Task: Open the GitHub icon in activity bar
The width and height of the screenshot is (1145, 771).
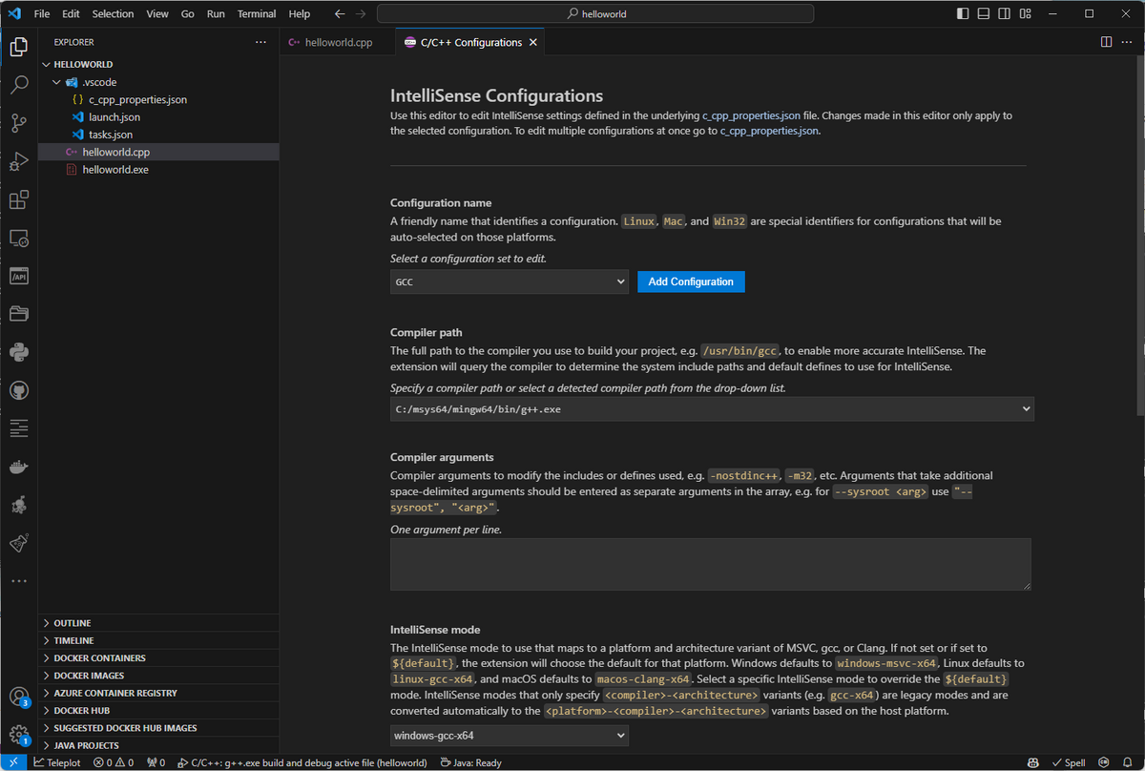Action: click(18, 390)
